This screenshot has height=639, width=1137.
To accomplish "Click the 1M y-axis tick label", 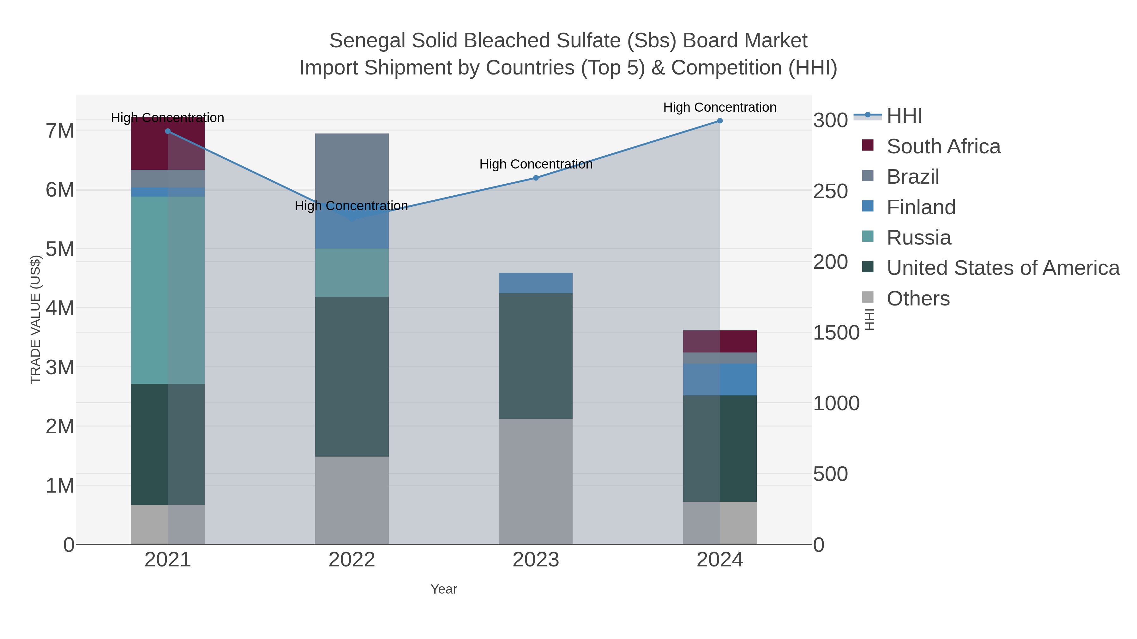I will point(60,486).
